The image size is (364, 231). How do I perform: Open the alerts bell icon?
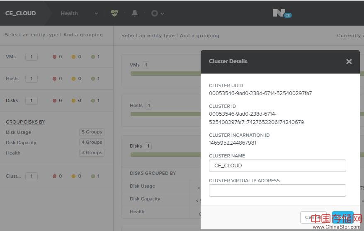(135, 13)
